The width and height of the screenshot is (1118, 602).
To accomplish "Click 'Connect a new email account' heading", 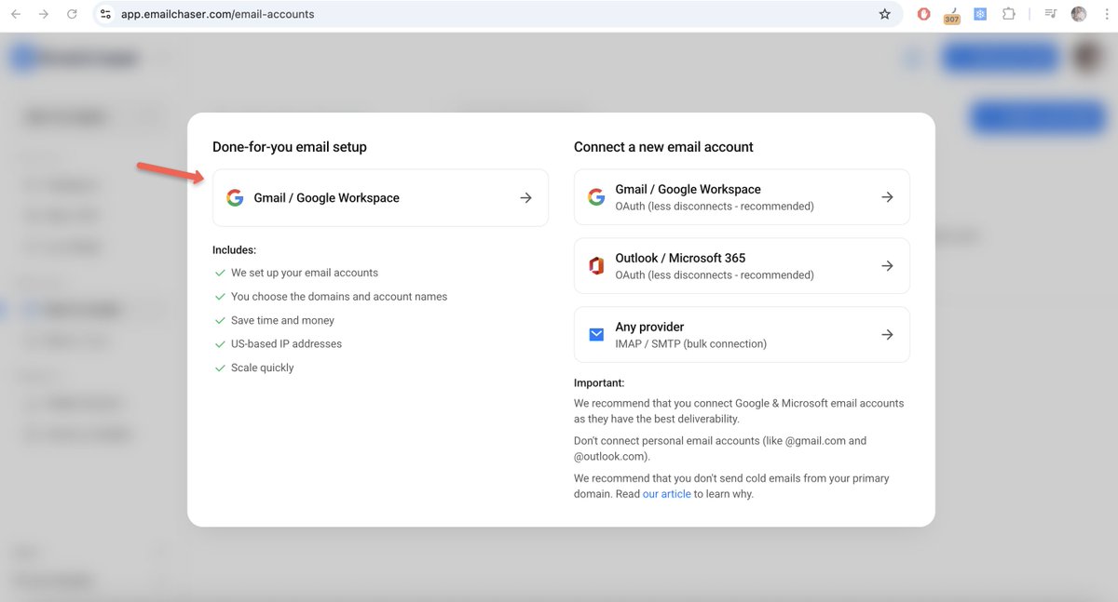I will tap(663, 147).
